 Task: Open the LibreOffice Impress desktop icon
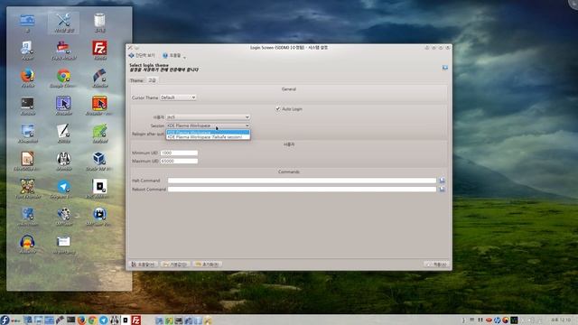(x=27, y=161)
